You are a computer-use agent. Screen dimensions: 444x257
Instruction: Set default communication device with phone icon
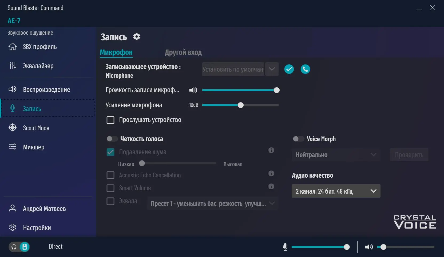coord(305,69)
